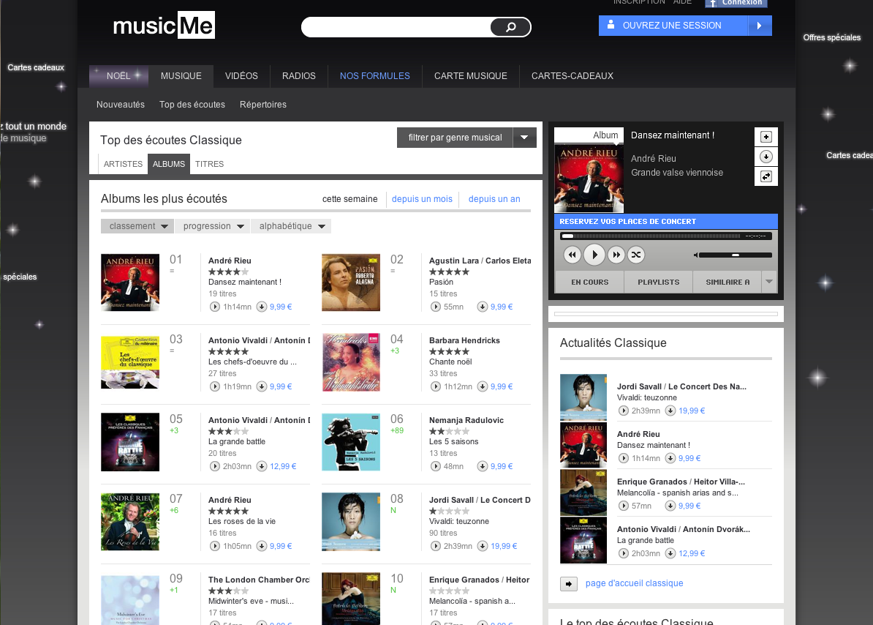This screenshot has width=873, height=625.
Task: Mute the player with the speaker icon
Action: 695,255
